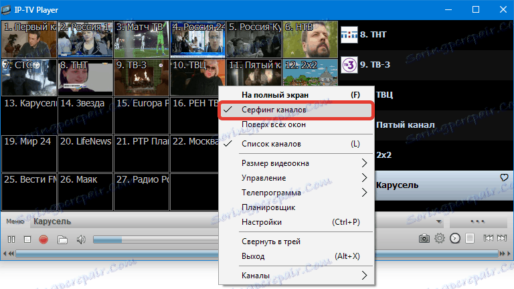Click the Меню button
The width and height of the screenshot is (514, 289).
[15, 221]
